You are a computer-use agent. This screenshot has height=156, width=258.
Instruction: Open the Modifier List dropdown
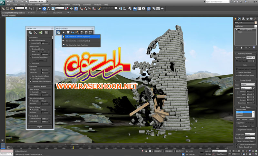(245, 26)
